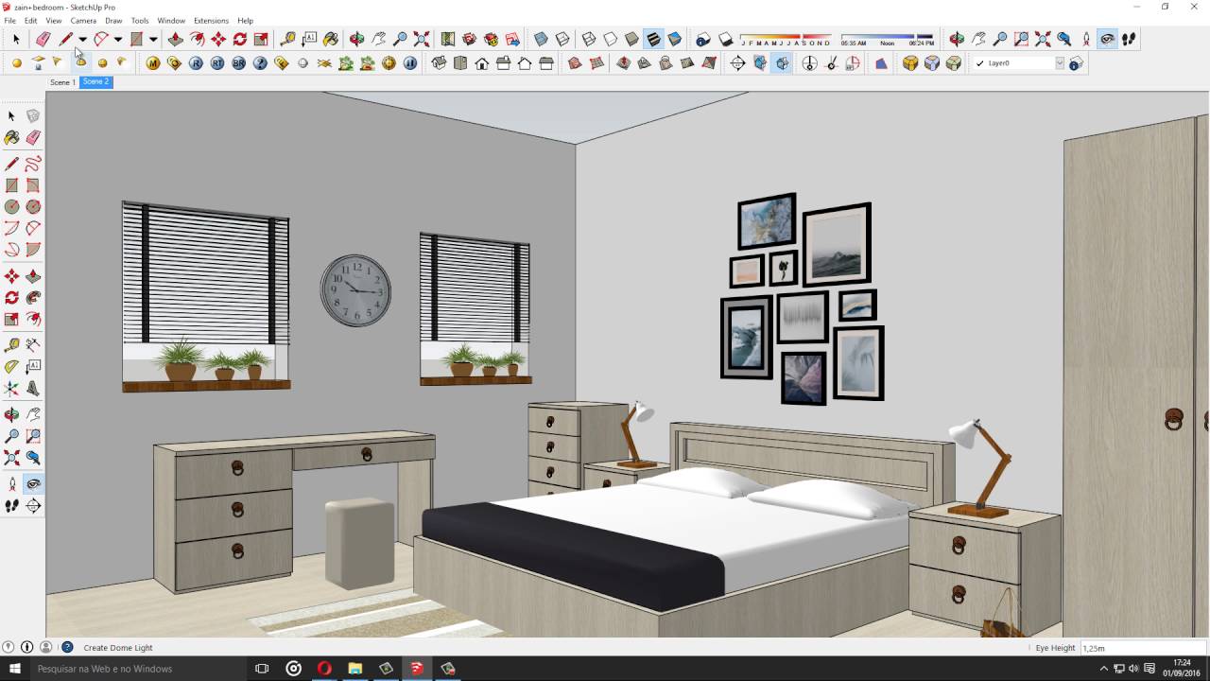Select the Scene 2 tab
The width and height of the screenshot is (1210, 681).
[95, 82]
